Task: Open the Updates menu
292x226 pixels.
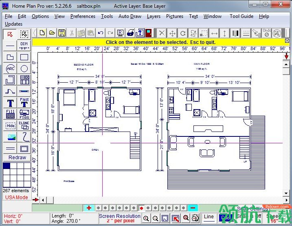Action: (13, 24)
